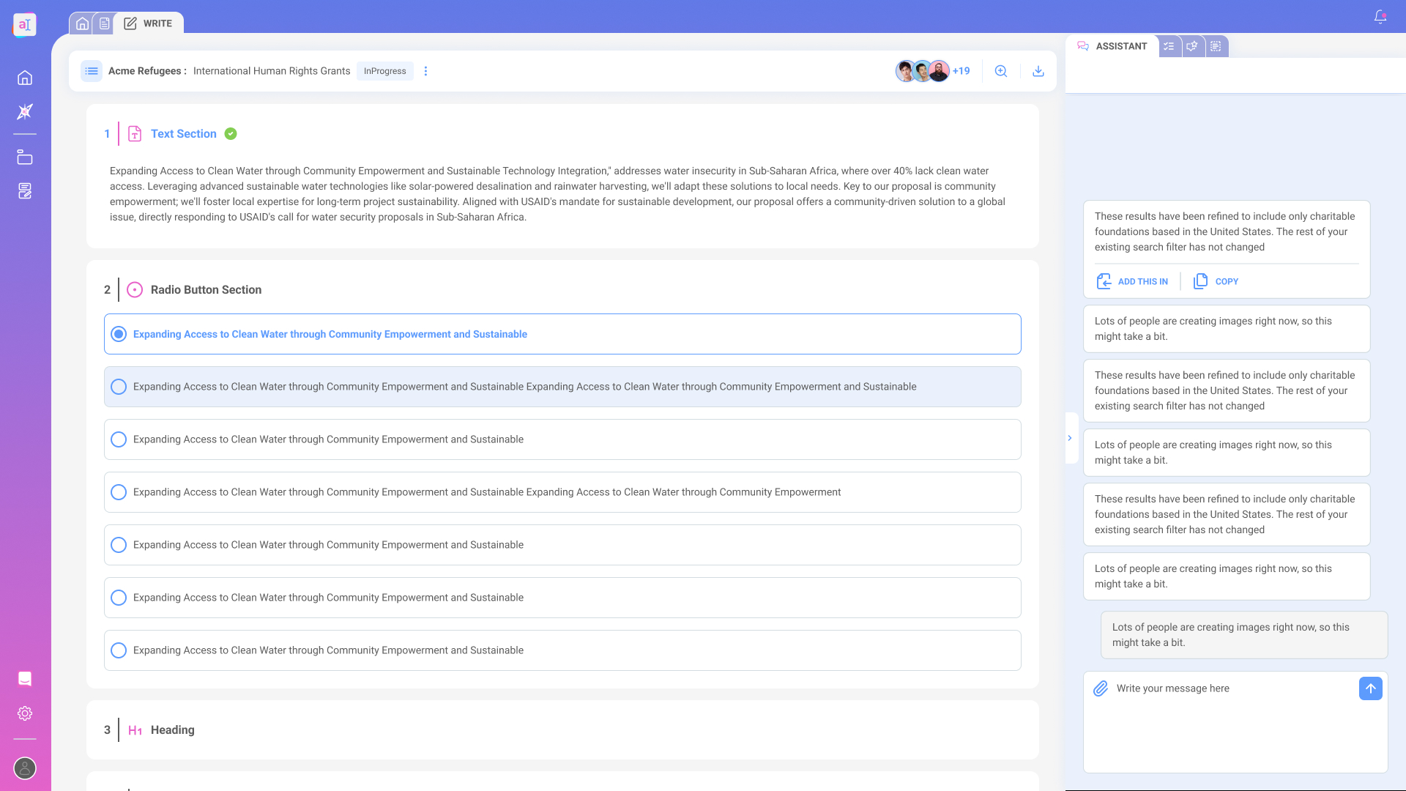The width and height of the screenshot is (1406, 791).
Task: Click the download icon in document header
Action: (1038, 71)
